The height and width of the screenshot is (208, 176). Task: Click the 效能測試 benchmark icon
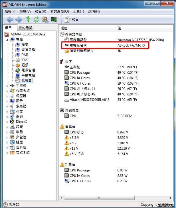[x=12, y=153]
